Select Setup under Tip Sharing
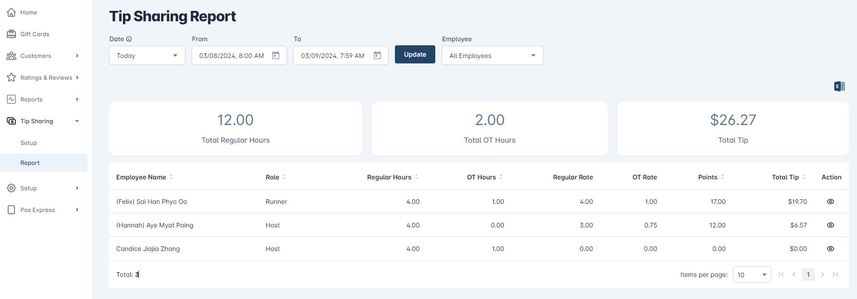 click(29, 143)
